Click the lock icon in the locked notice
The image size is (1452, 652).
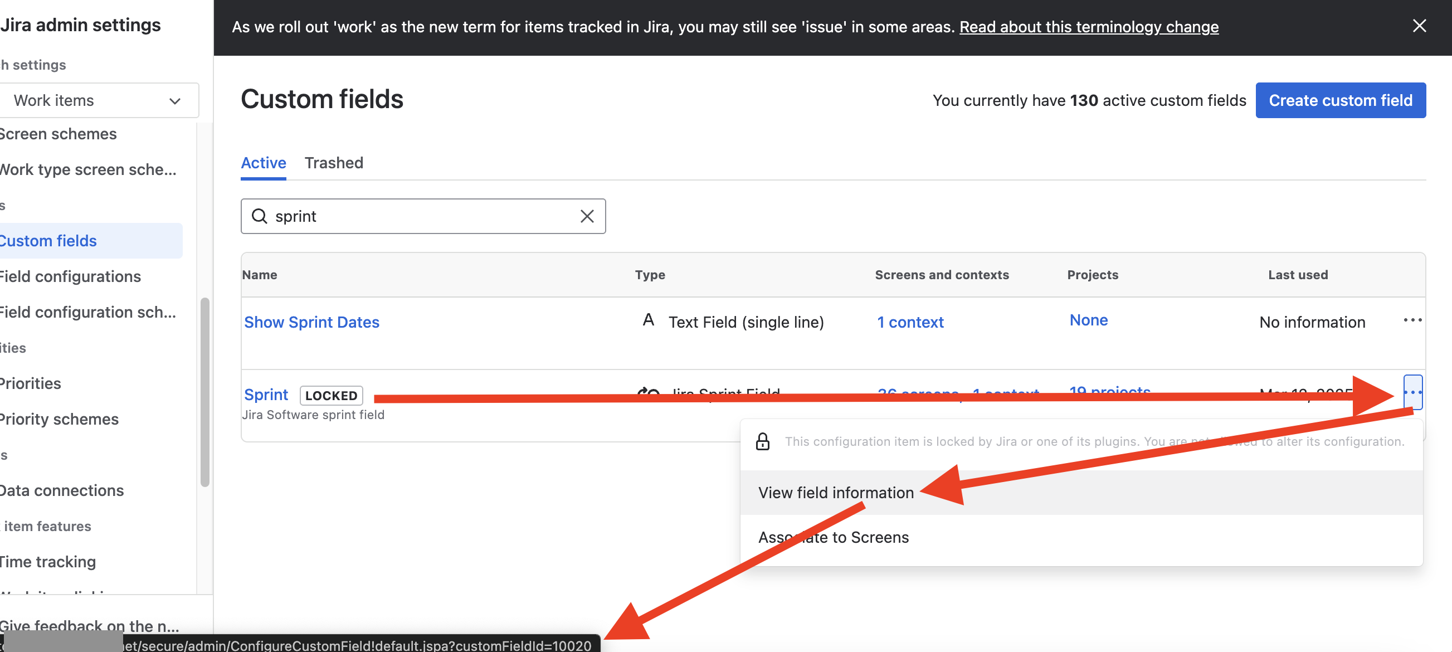tap(762, 441)
